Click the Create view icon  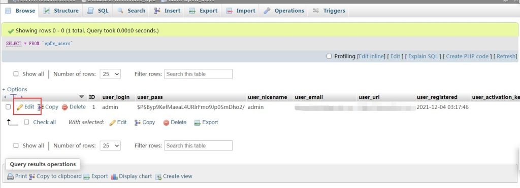[x=158, y=176]
